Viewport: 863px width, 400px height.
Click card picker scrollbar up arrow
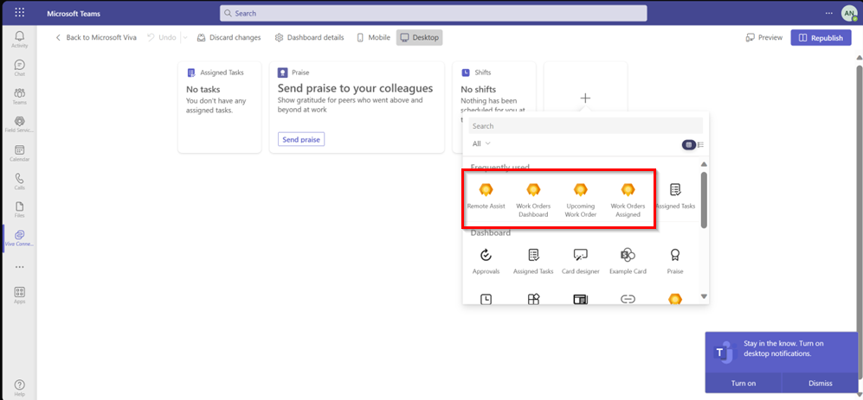click(704, 164)
